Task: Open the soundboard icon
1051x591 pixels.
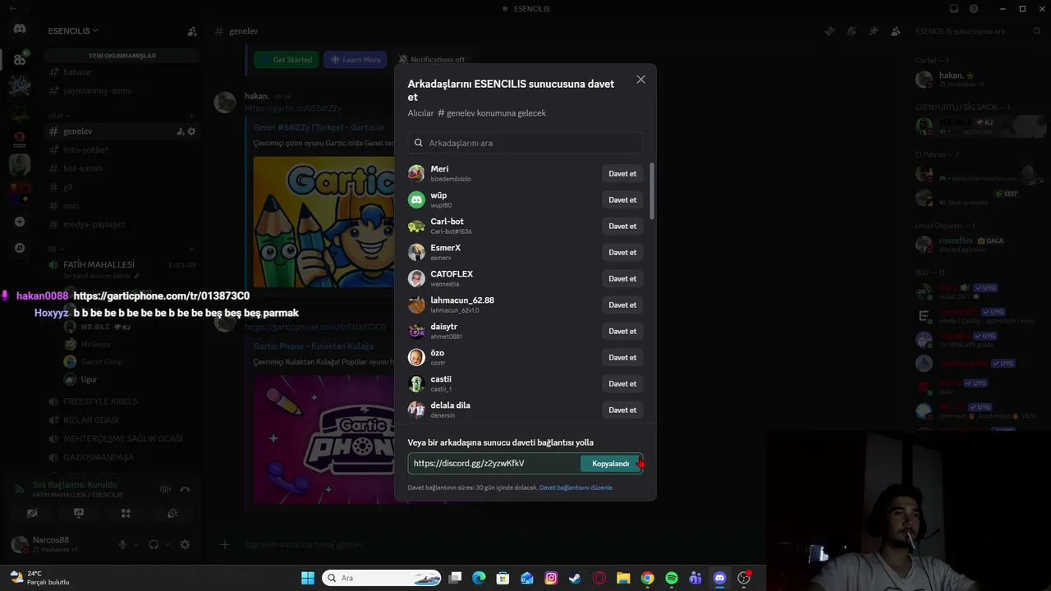Action: point(172,514)
